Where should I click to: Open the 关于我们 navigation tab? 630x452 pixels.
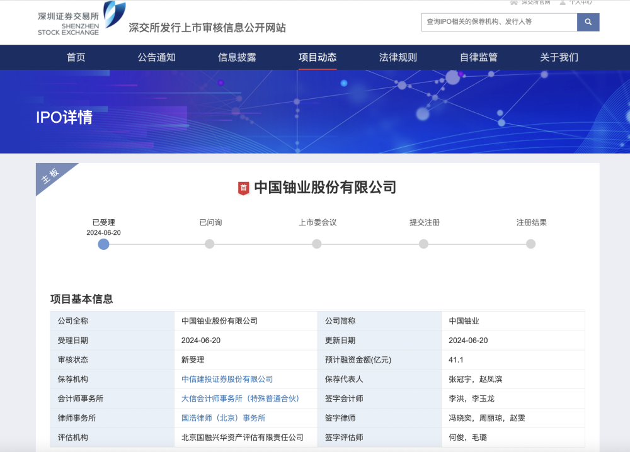click(x=559, y=57)
